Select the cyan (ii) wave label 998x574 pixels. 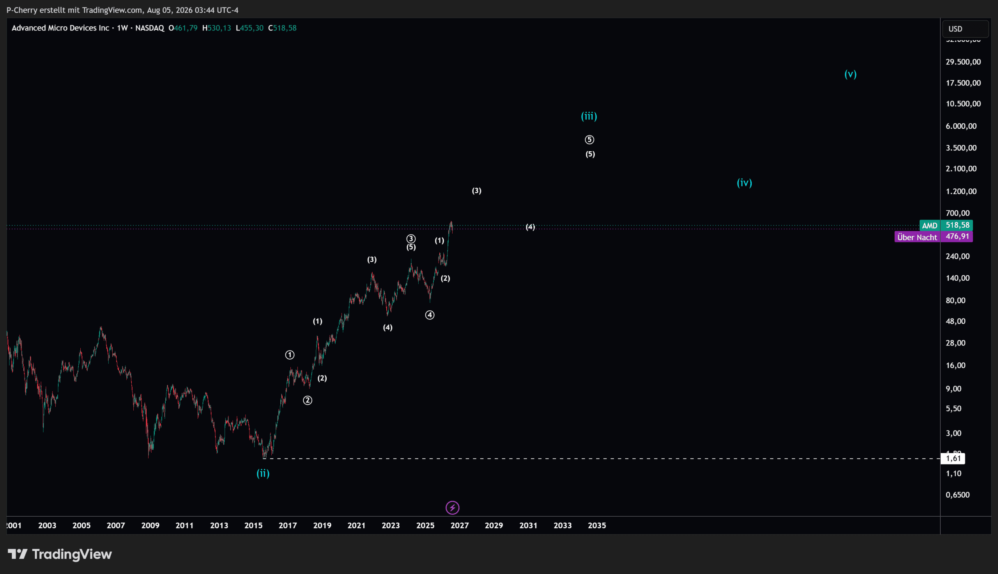pos(263,473)
